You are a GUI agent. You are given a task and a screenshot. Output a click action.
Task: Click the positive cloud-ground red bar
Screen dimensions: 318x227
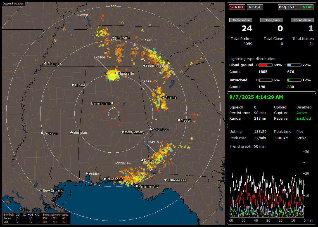(x=265, y=65)
